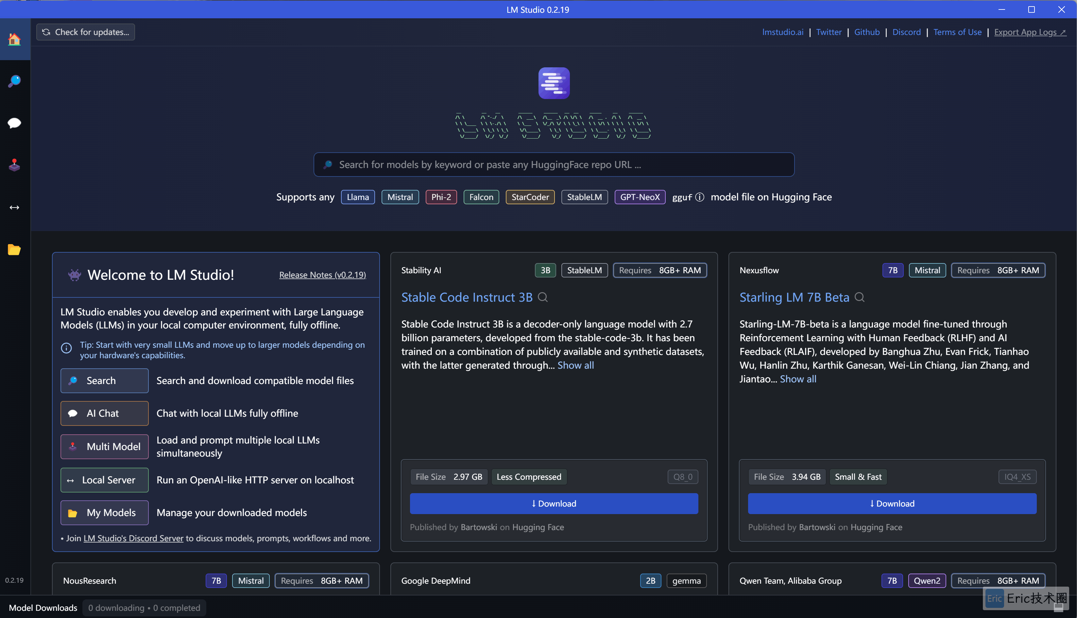
Task: Open Multi Model joystick icon in sidebar
Action: point(14,165)
